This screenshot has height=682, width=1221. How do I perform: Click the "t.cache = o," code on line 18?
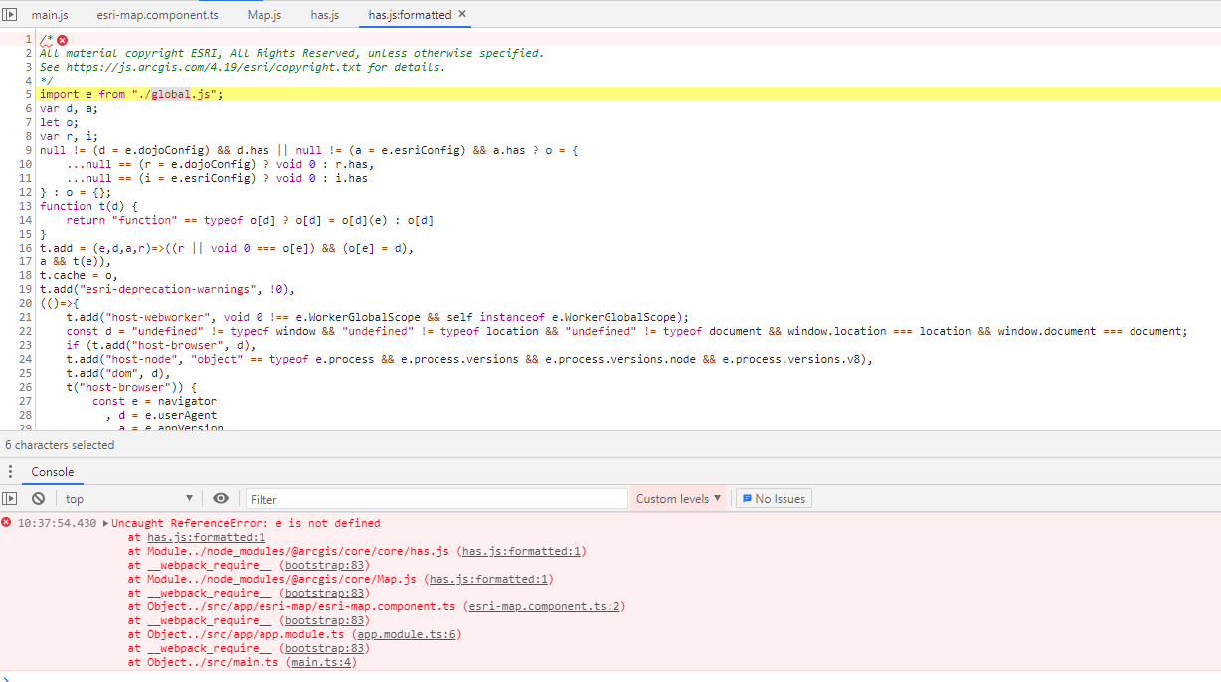click(x=80, y=275)
